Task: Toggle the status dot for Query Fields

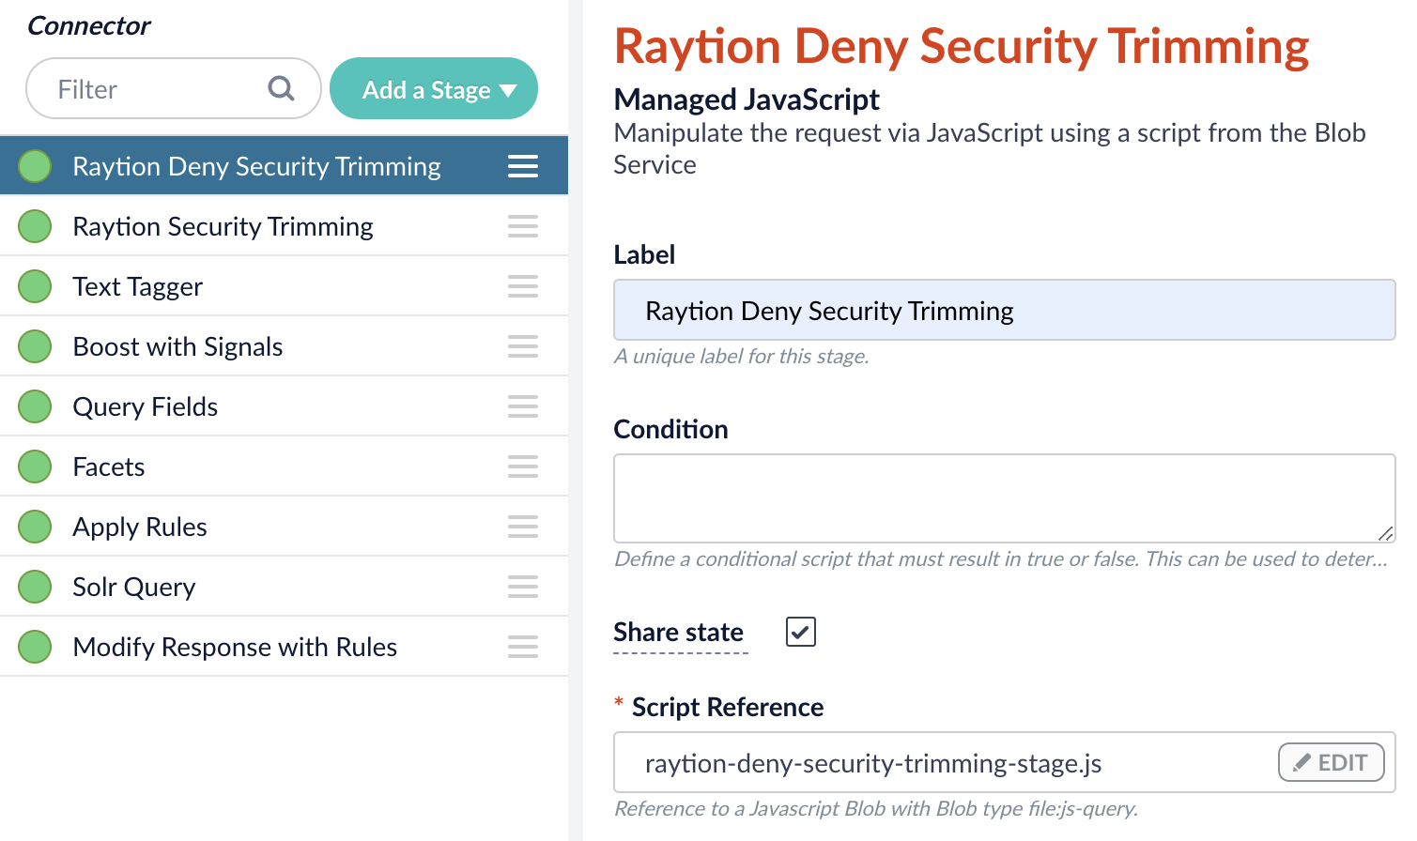Action: (x=34, y=405)
